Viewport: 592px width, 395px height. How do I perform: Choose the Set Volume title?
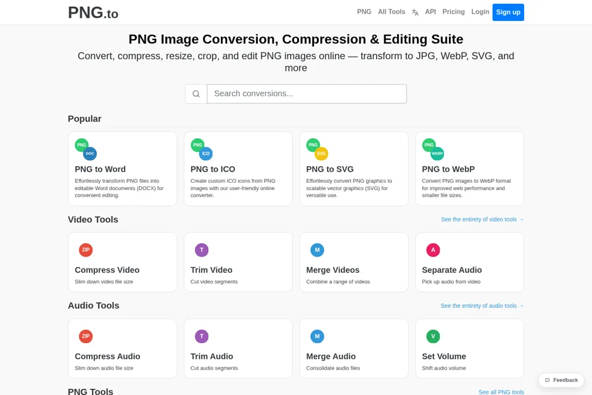444,357
